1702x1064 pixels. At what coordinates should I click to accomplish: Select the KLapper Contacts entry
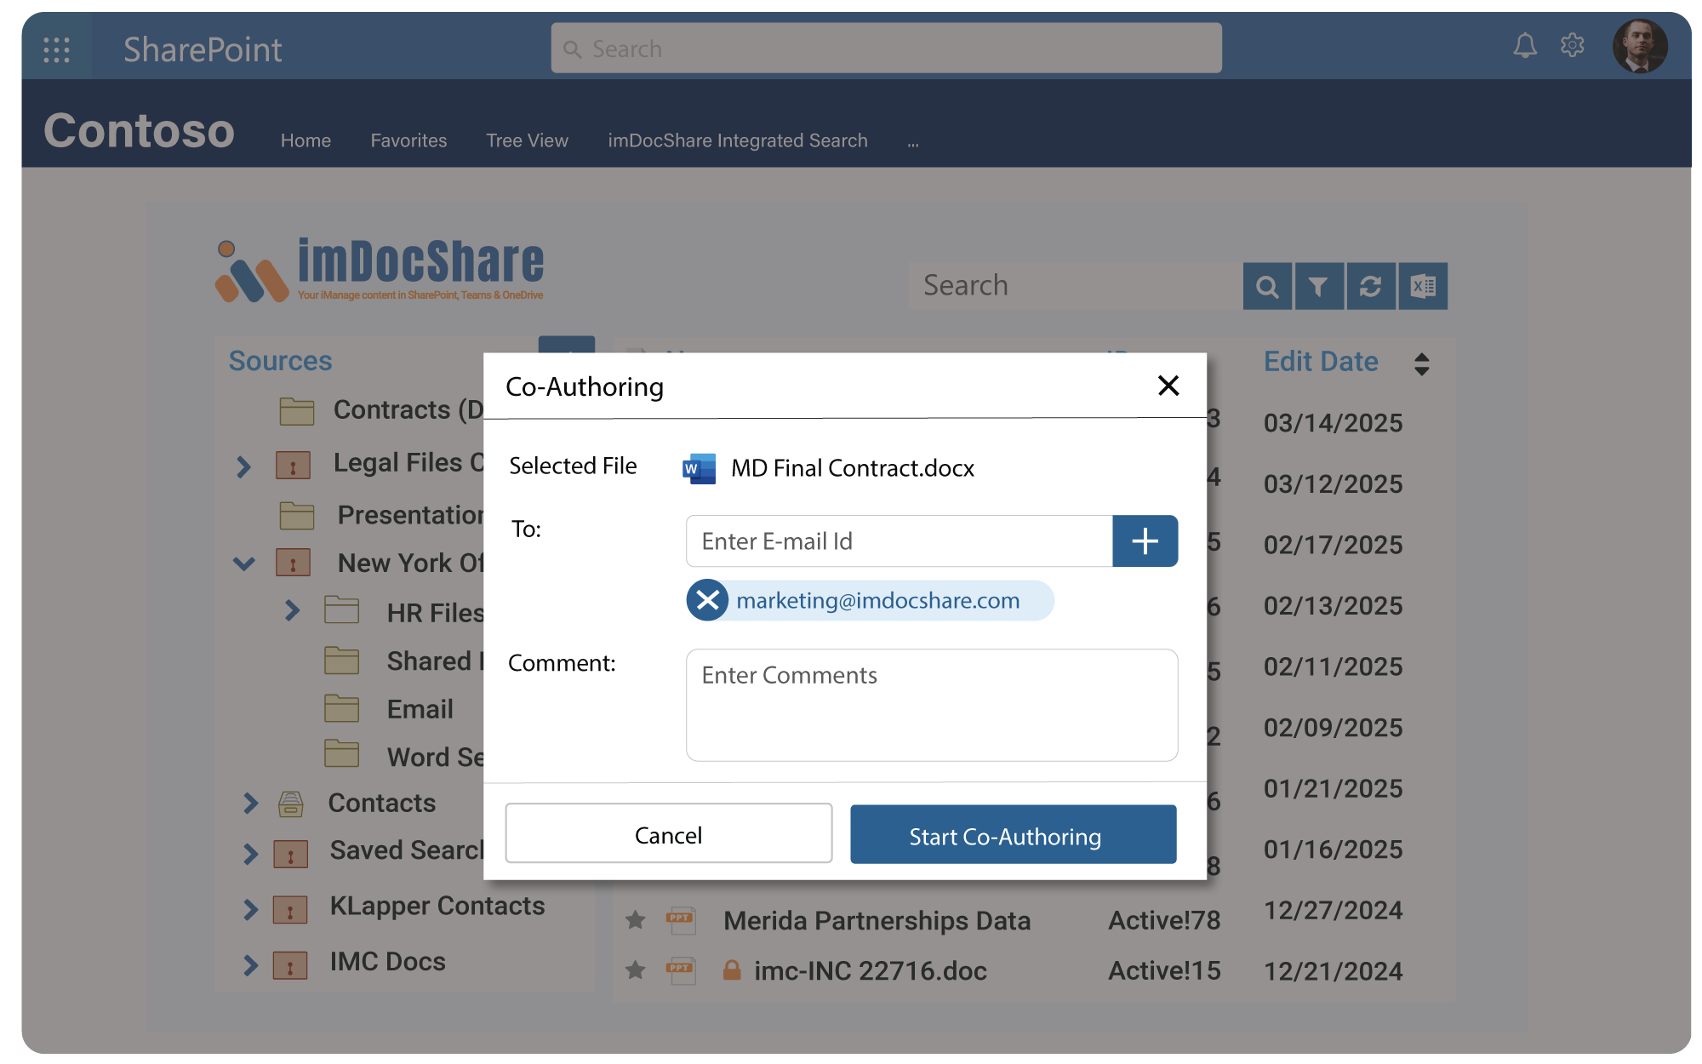(437, 907)
